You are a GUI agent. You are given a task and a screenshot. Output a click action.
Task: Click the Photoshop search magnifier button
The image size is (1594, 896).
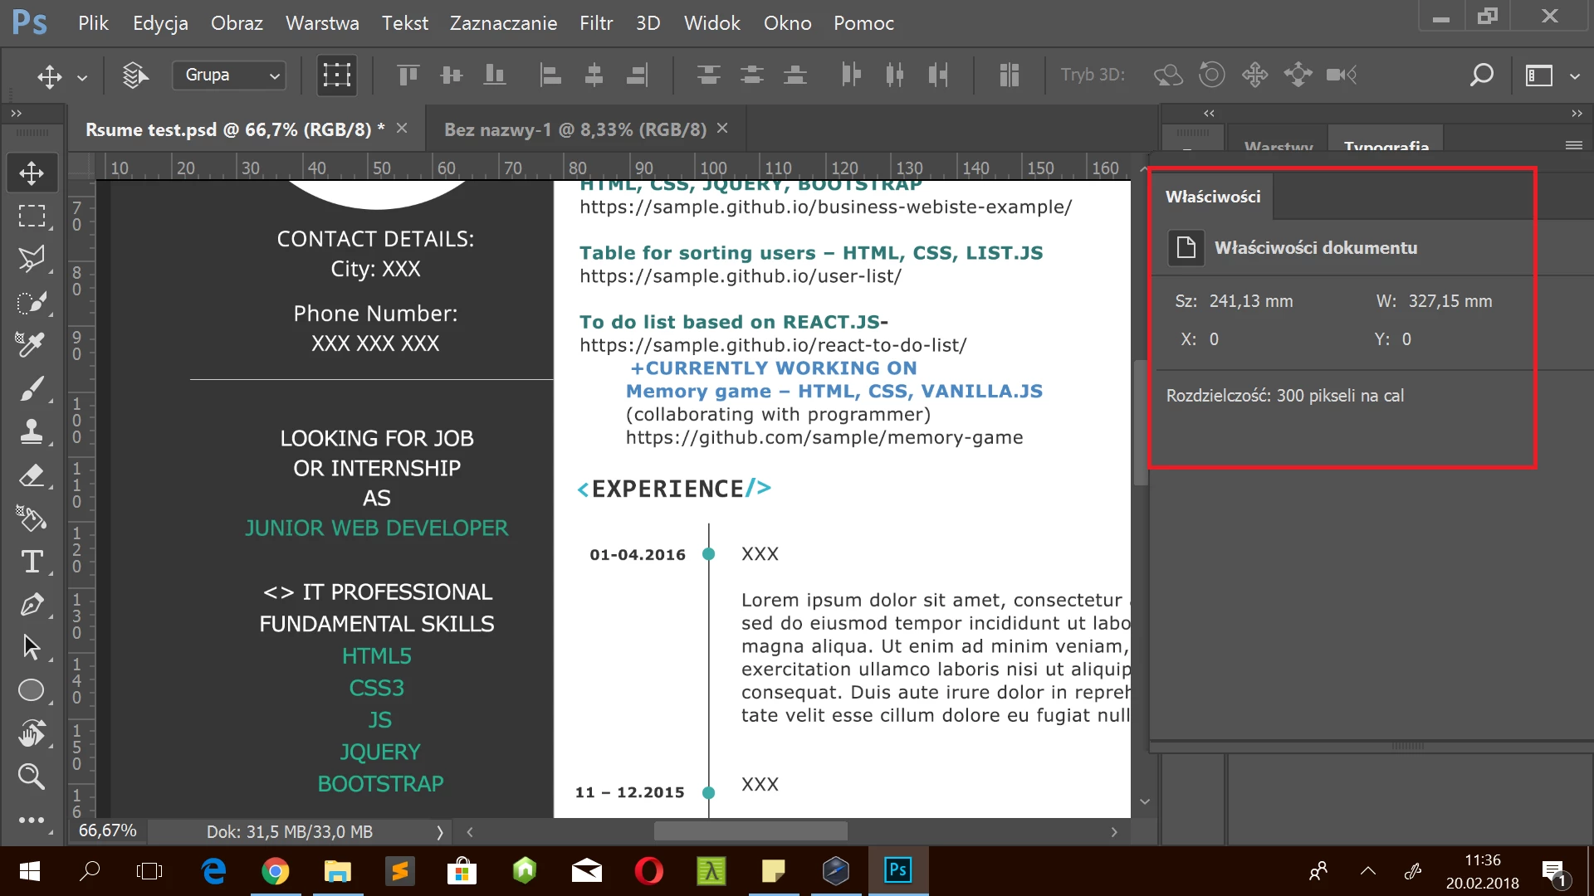coord(1482,75)
